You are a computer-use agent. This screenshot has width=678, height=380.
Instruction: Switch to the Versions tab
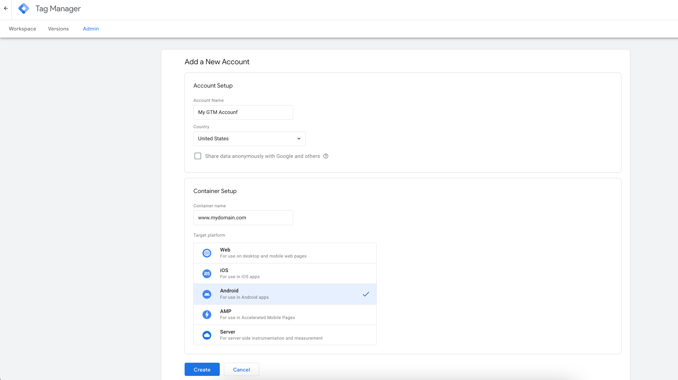(58, 29)
